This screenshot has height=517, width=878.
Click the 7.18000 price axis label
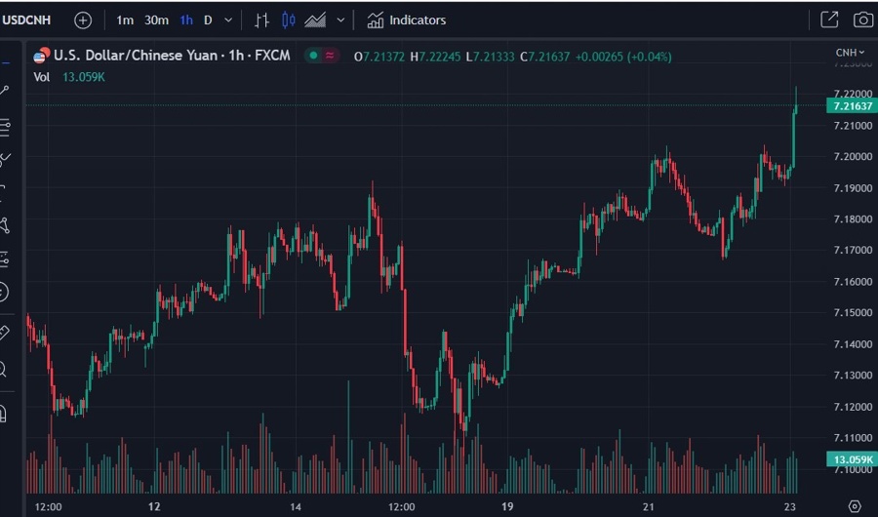853,219
